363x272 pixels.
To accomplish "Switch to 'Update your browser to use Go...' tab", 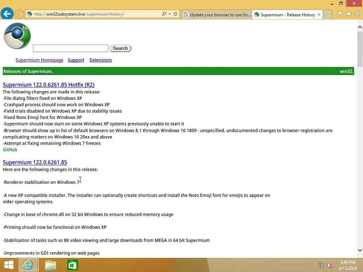I will point(217,15).
